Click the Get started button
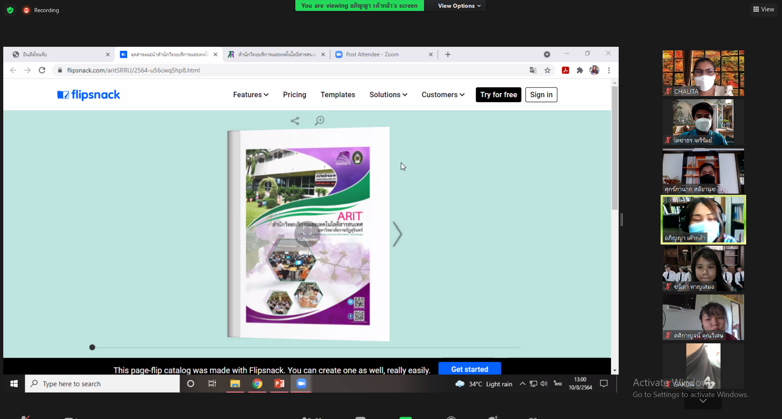Image resolution: width=782 pixels, height=419 pixels. coord(470,369)
